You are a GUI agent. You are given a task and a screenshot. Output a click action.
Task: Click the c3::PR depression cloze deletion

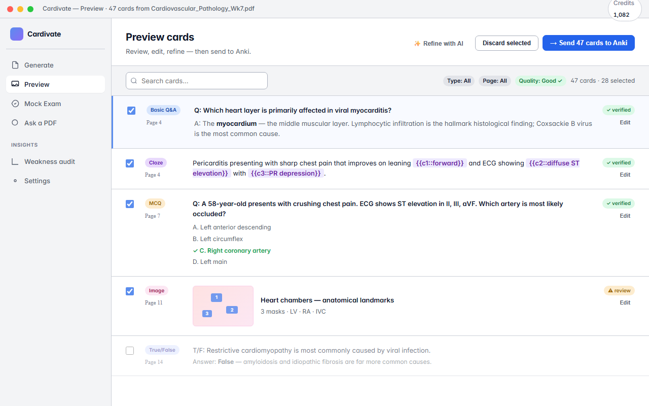tap(286, 173)
